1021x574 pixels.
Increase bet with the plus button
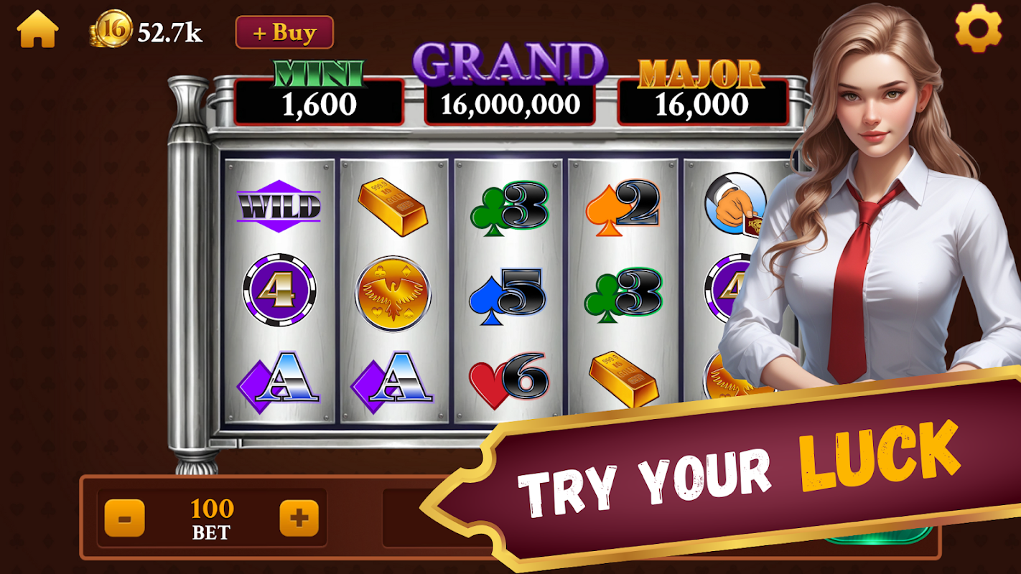(x=299, y=518)
